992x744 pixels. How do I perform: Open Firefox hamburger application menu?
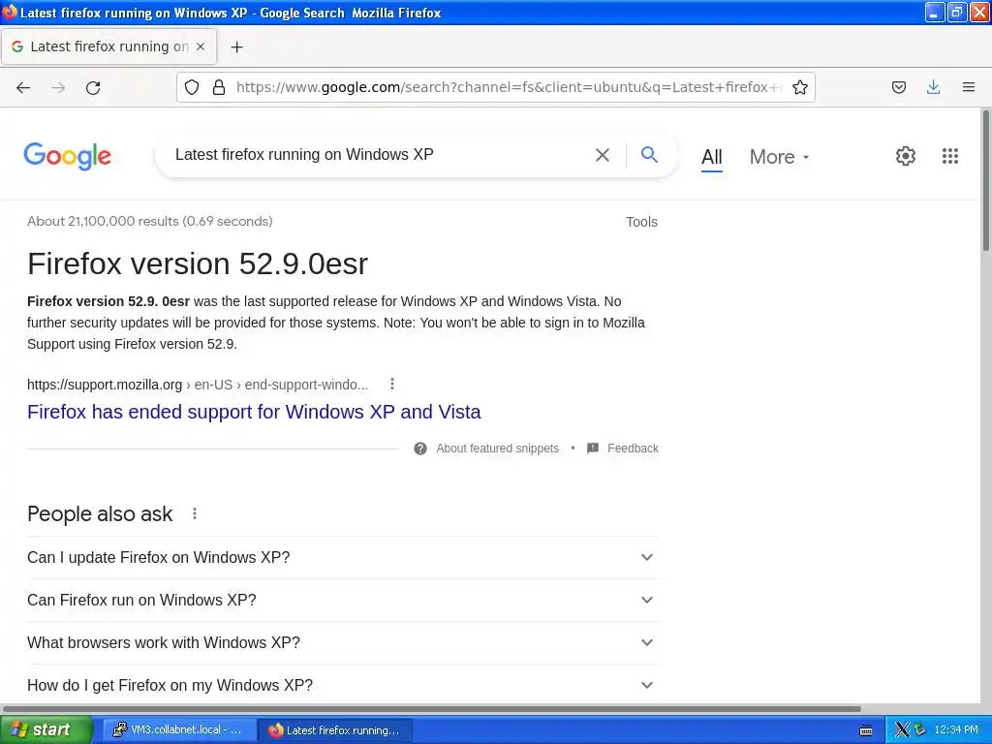(969, 87)
